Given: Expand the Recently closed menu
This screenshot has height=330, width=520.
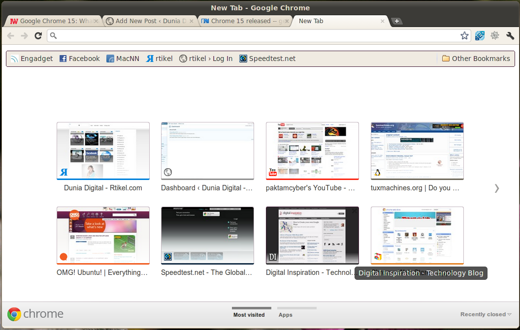Looking at the screenshot, I should (x=486, y=314).
